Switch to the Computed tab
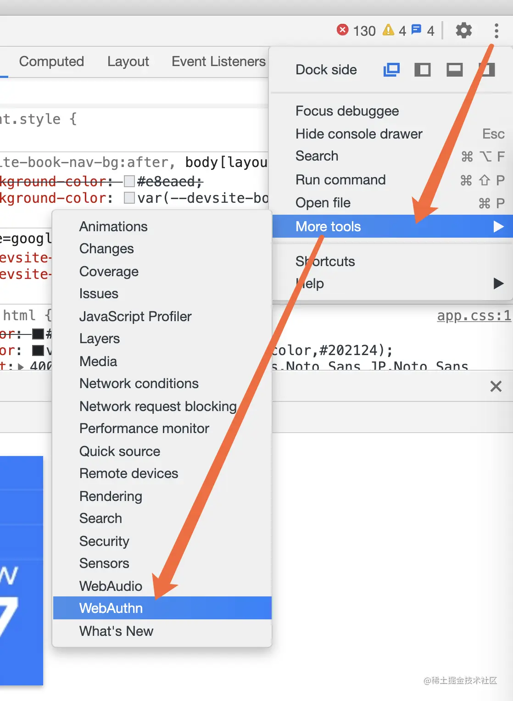This screenshot has width=513, height=701. (51, 61)
